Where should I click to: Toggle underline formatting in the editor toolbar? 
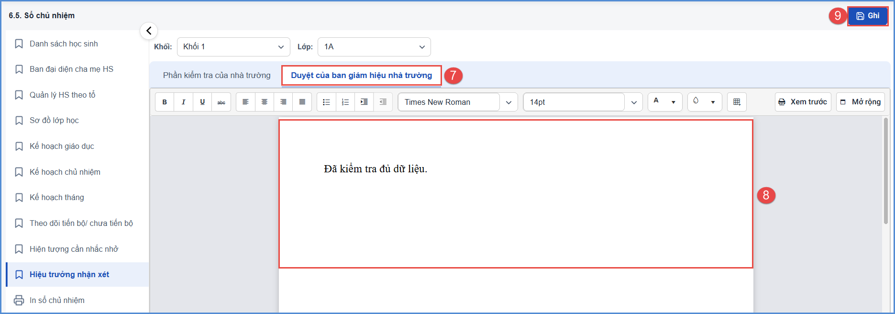coord(202,102)
